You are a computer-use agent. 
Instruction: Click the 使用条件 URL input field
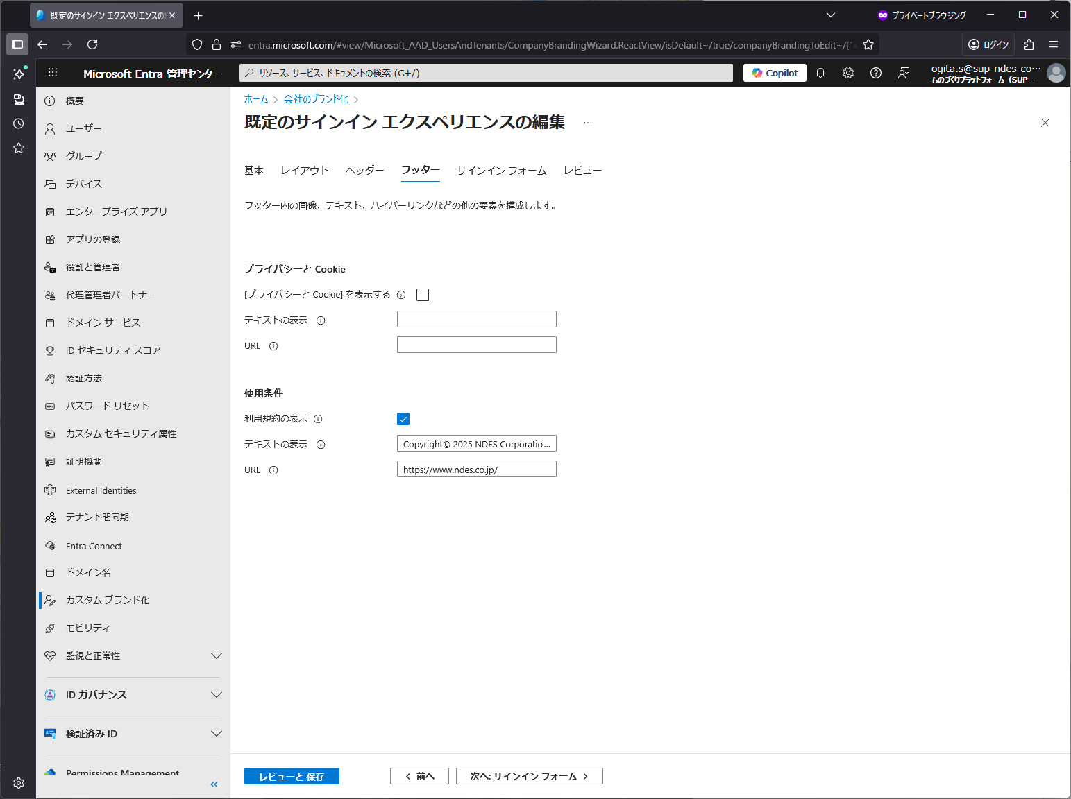click(476, 470)
